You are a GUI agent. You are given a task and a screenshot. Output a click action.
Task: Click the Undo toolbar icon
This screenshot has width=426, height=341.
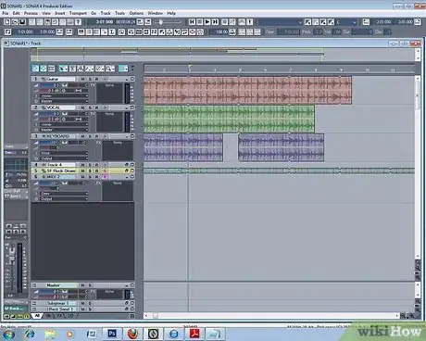[x=55, y=22]
